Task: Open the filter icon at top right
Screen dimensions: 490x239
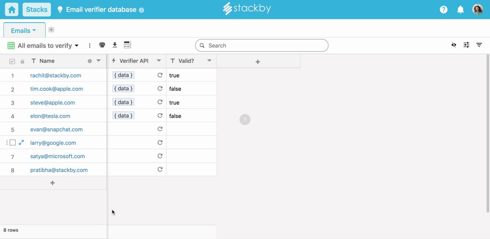Action: click(x=479, y=45)
